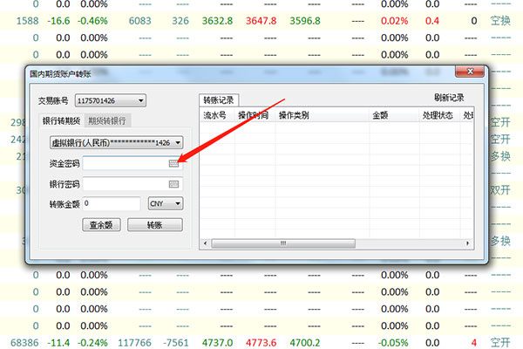
Task: Click -0.05% in bottom quote row
Action: pos(393,343)
